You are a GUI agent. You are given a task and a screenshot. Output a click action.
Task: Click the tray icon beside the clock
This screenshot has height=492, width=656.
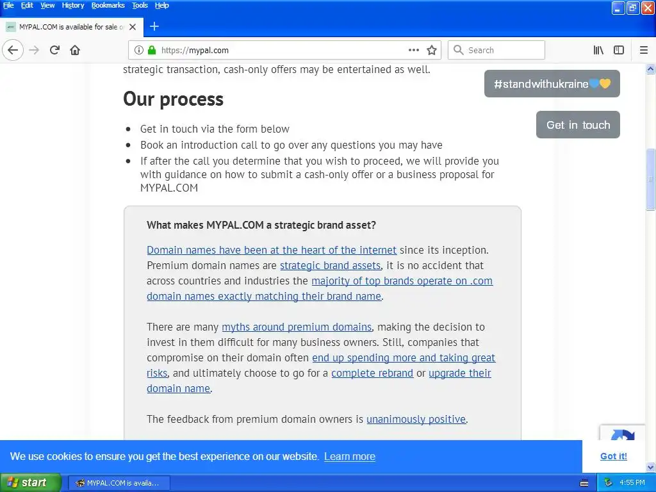[609, 483]
